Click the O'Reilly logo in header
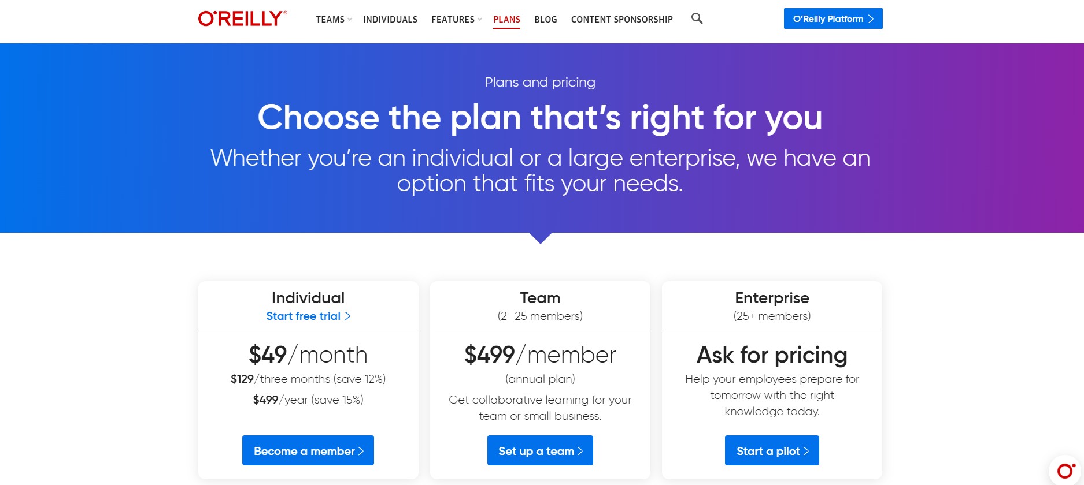This screenshot has height=485, width=1084. 242,18
